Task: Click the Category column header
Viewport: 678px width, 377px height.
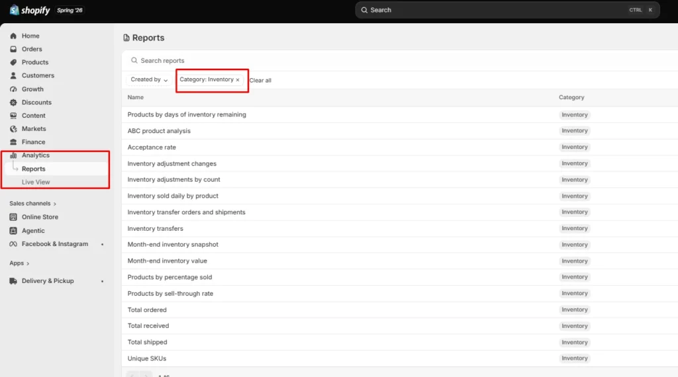Action: coord(571,98)
